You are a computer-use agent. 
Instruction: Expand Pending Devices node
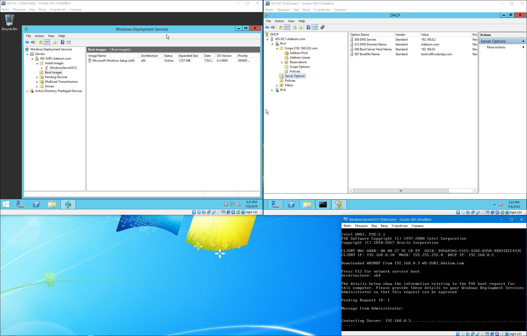click(37, 77)
